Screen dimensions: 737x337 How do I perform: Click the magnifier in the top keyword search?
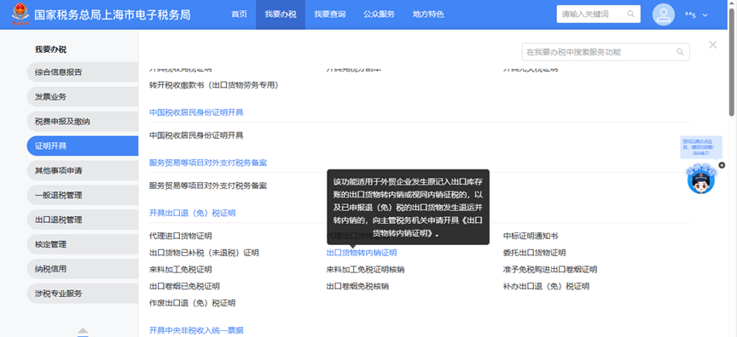pos(630,14)
